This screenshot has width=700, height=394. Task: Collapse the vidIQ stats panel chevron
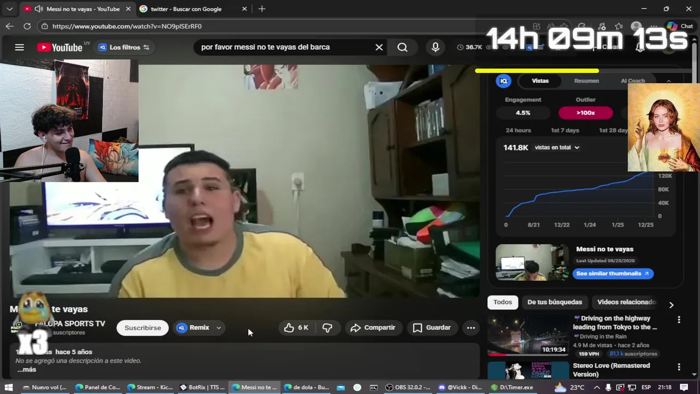click(668, 81)
